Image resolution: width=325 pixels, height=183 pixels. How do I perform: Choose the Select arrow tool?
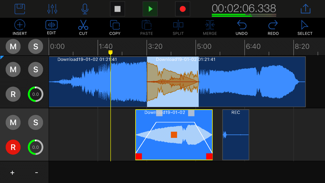click(x=305, y=27)
